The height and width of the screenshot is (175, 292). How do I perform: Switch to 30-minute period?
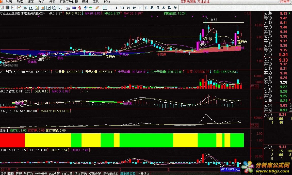128,8
